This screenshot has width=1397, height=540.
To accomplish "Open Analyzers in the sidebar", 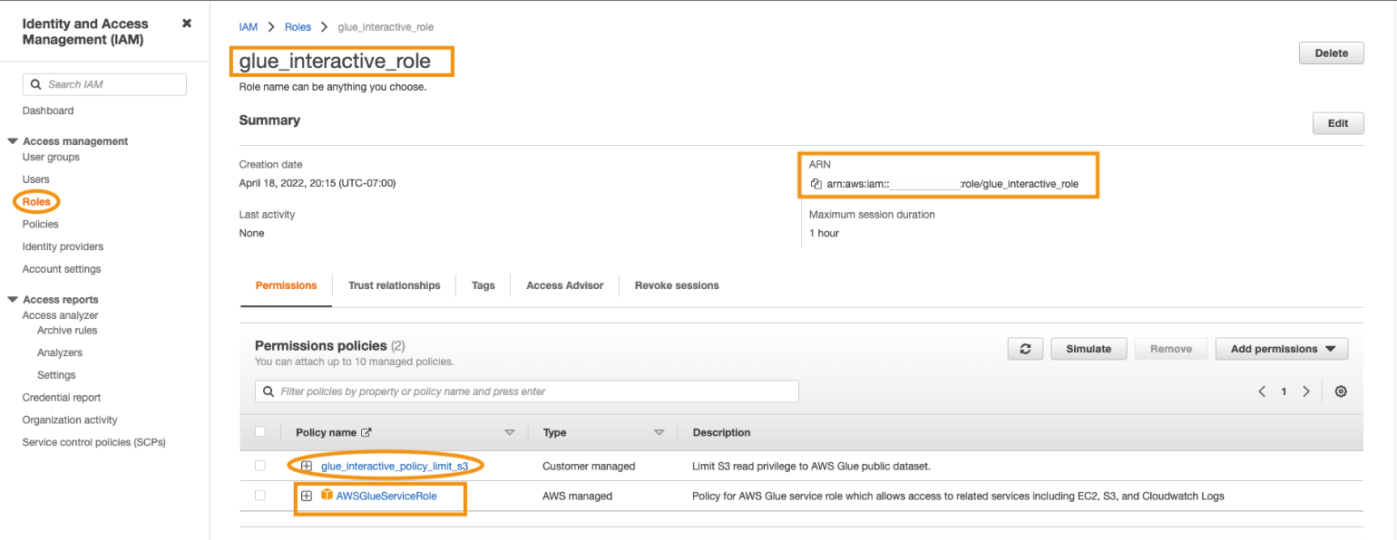I will coord(60,352).
